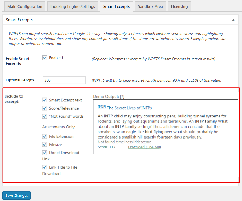Click the demo excerpt paragraph text
Image resolution: width=242 pixels, height=201 pixels.
click(x=162, y=126)
